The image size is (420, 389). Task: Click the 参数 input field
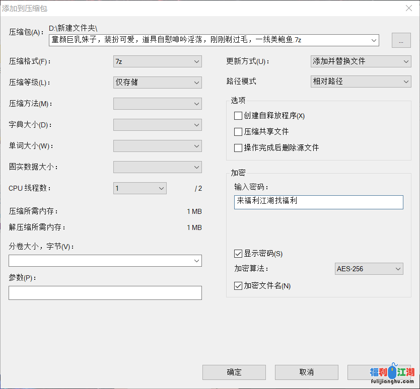(105, 293)
